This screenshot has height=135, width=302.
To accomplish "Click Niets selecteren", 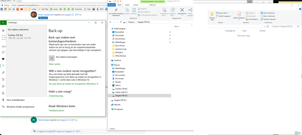I will click(267, 16).
